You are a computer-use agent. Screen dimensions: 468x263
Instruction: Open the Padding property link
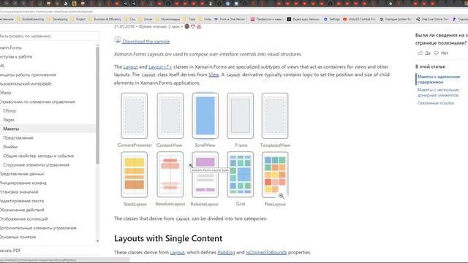point(226,252)
